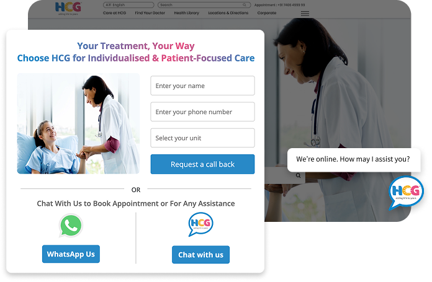This screenshot has height=282, width=432.
Task: Focus the Enter your phone number field
Action: [x=202, y=112]
